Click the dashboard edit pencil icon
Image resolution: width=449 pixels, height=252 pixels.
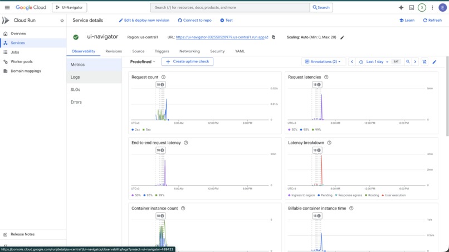[435, 62]
